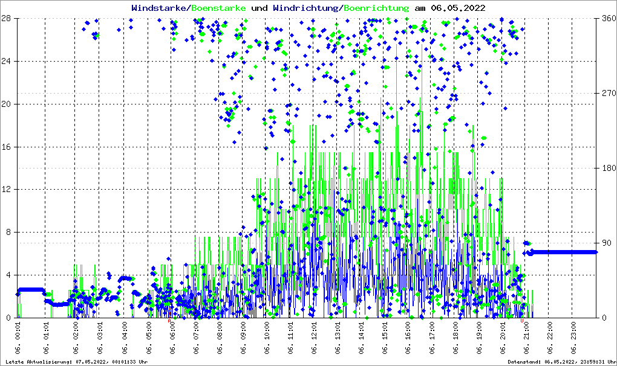Select the blue "Windrichtung" title word
Screen dimensions: 617x366
point(306,8)
